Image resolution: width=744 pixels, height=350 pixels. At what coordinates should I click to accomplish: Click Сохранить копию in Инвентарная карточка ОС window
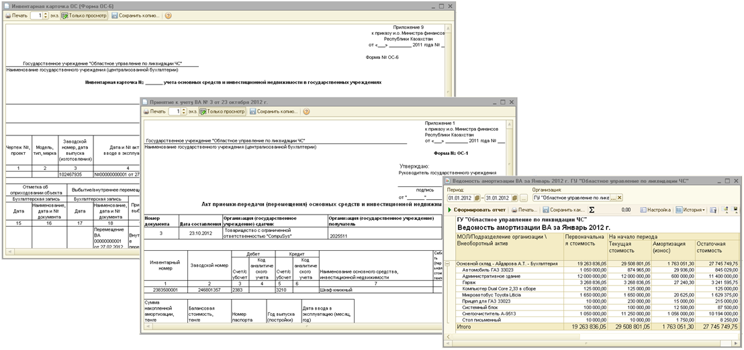[136, 15]
